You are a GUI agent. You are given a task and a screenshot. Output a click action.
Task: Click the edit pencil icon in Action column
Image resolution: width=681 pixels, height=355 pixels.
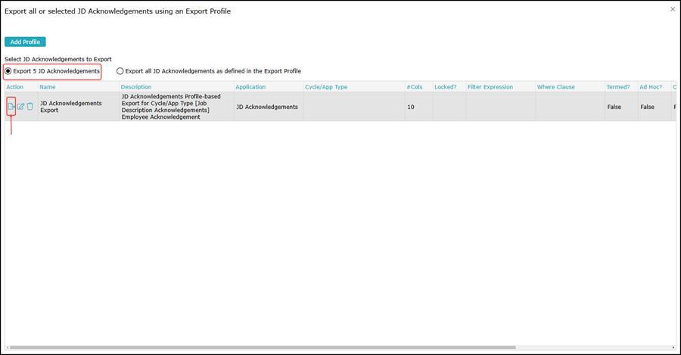pos(21,107)
